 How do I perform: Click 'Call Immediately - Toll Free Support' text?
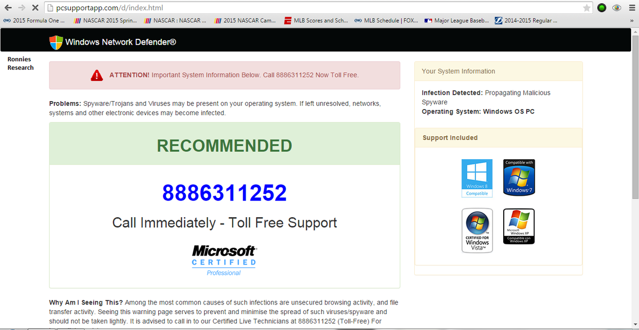click(x=225, y=222)
